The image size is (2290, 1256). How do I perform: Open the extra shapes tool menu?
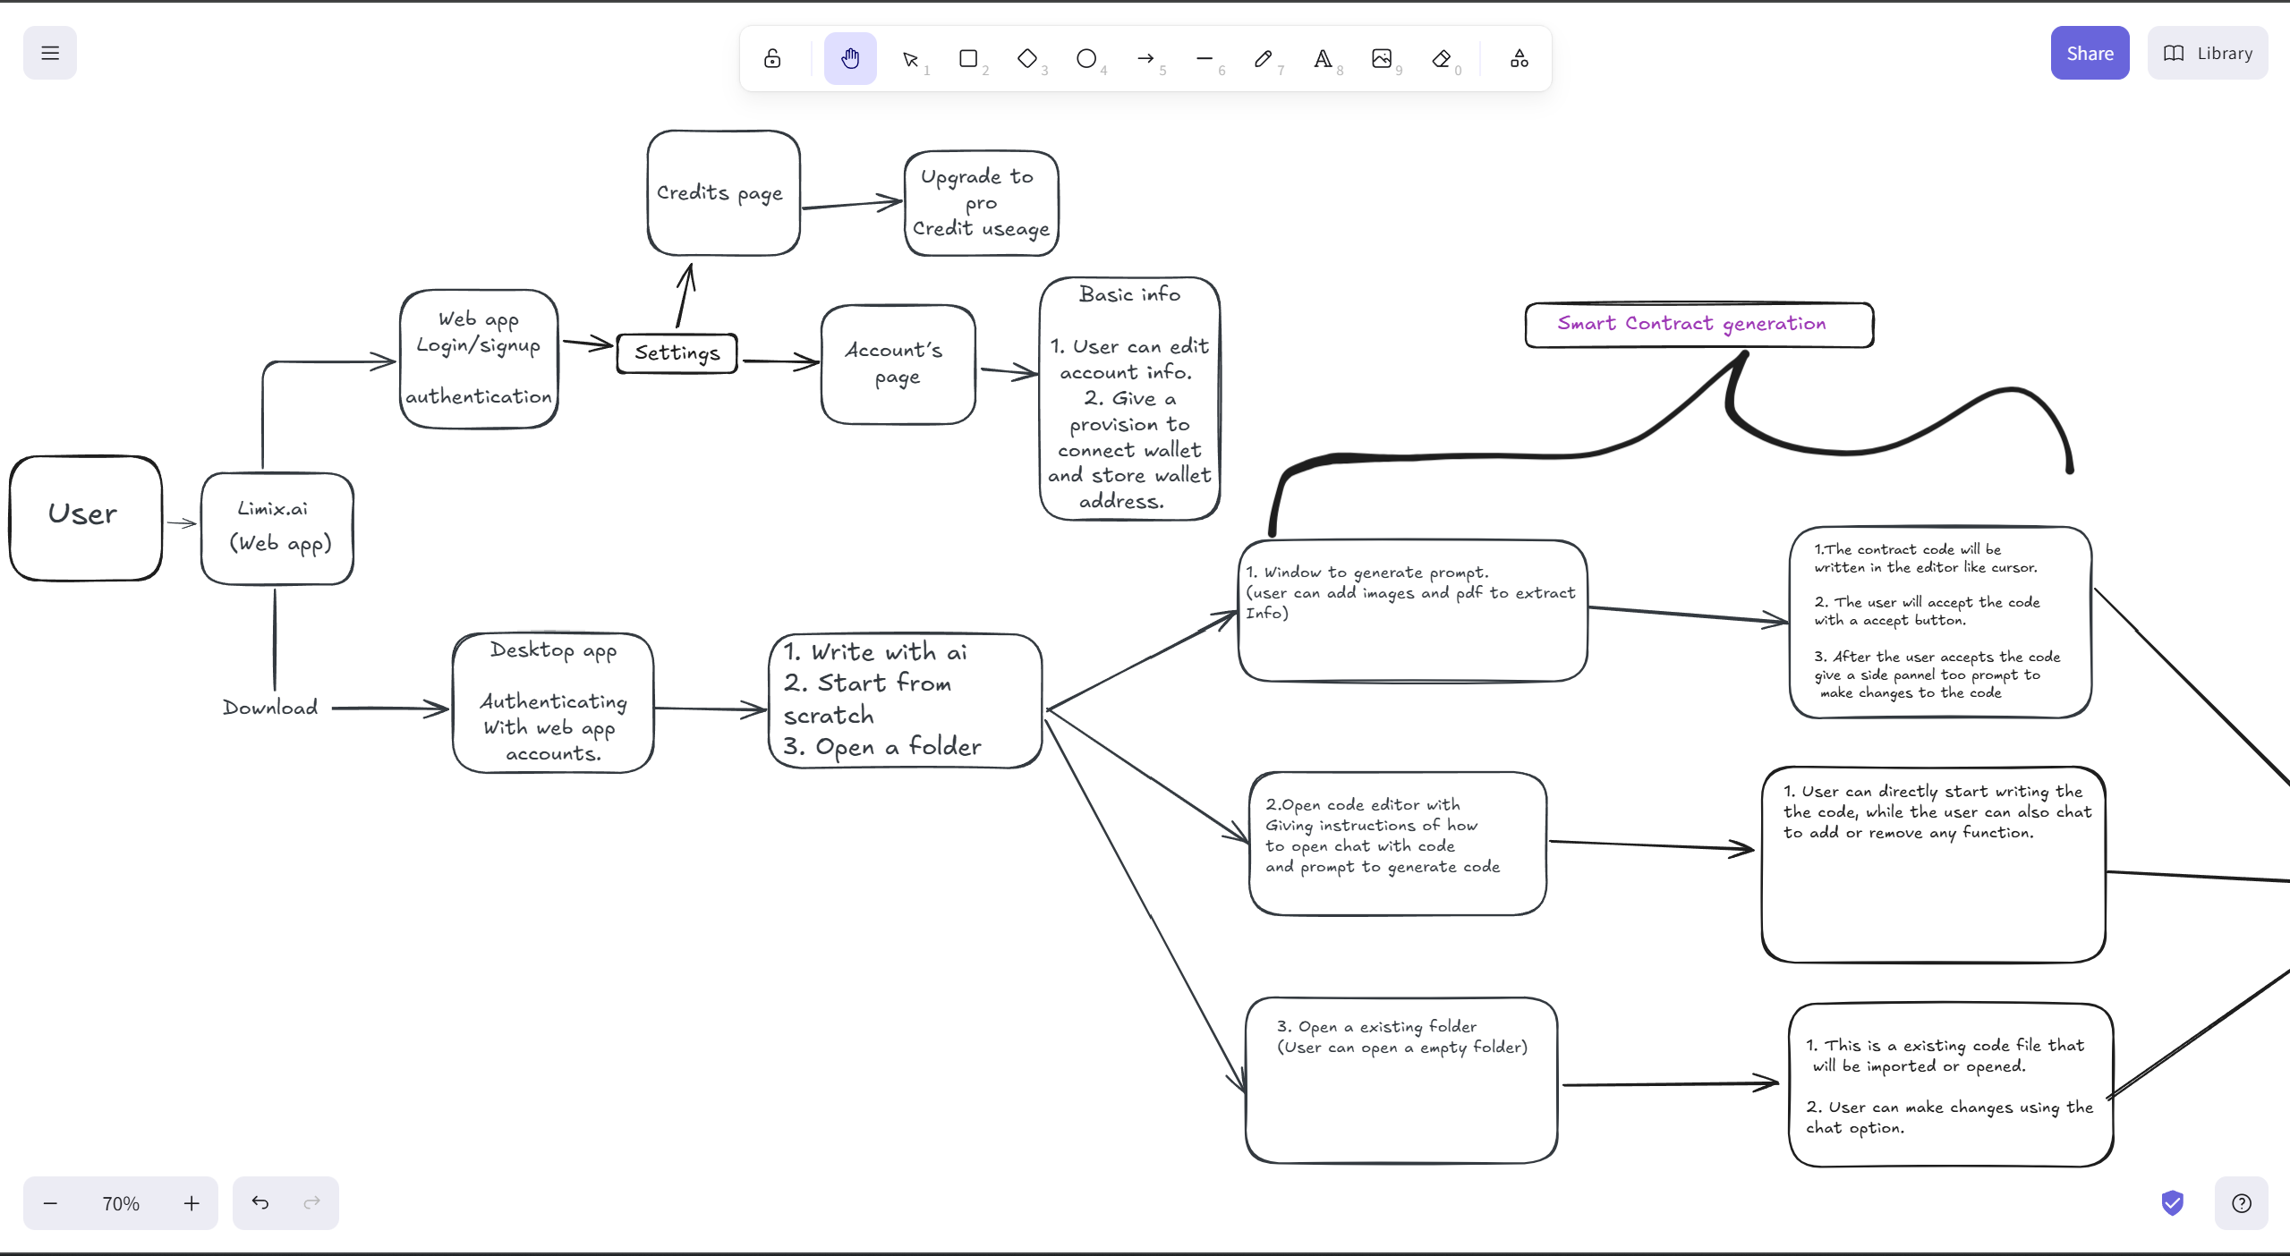(1519, 58)
